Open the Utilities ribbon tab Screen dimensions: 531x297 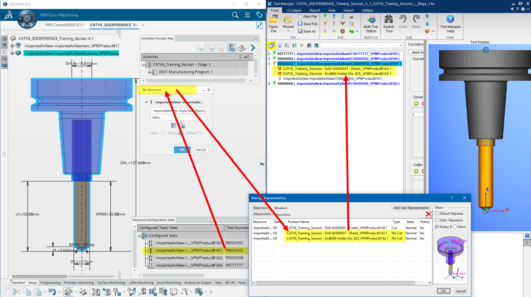pos(367,10)
